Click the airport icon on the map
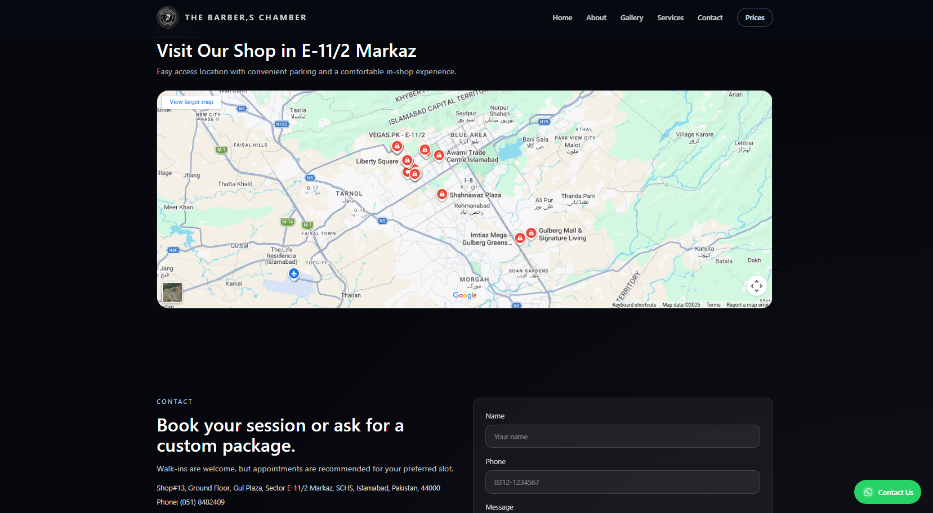933x513 pixels. point(294,273)
